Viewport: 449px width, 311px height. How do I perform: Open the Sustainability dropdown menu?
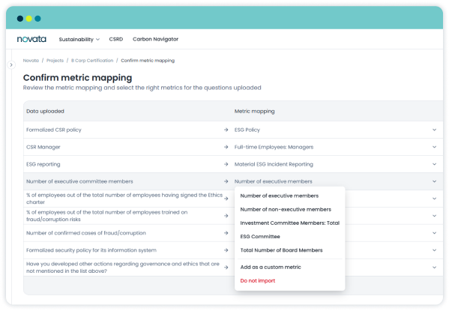click(x=79, y=39)
